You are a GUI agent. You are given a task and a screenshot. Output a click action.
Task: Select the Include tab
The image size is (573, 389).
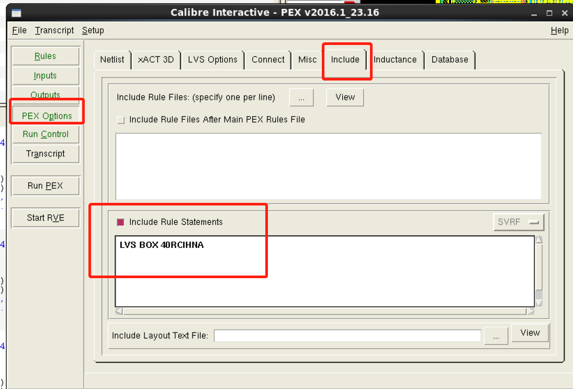click(x=345, y=60)
